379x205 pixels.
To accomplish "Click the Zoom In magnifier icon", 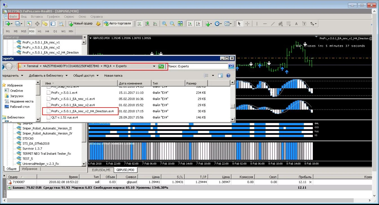I will point(164,24).
